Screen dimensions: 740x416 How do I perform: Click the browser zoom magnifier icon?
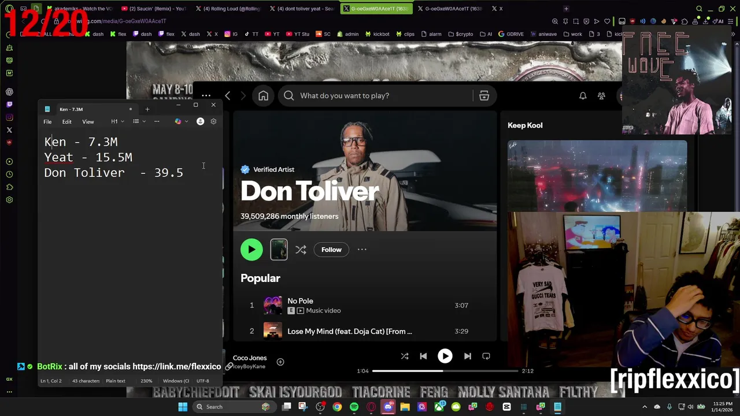point(555,21)
